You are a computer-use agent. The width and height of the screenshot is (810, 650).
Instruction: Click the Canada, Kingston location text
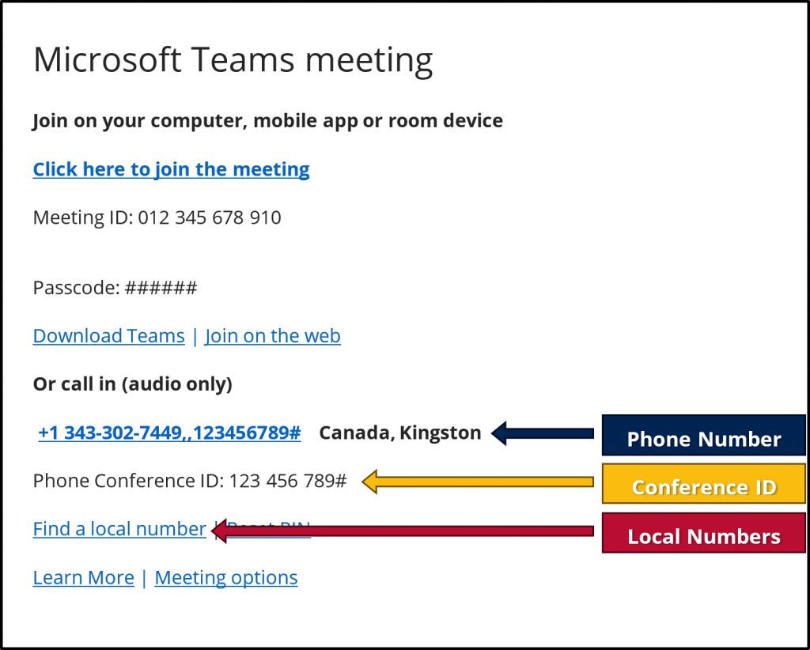(x=400, y=433)
